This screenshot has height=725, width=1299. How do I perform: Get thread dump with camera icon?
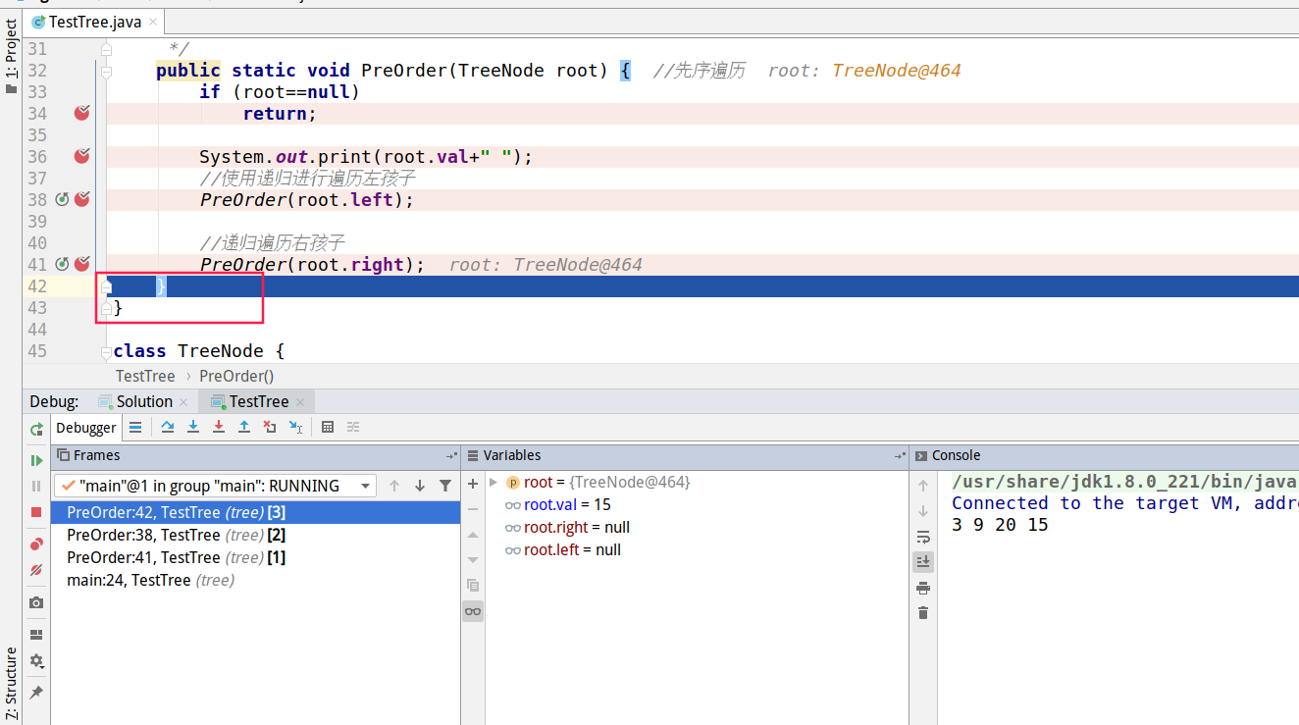point(36,602)
